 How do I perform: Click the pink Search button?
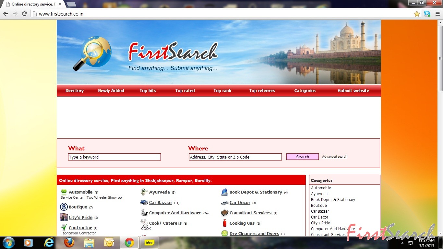click(303, 157)
